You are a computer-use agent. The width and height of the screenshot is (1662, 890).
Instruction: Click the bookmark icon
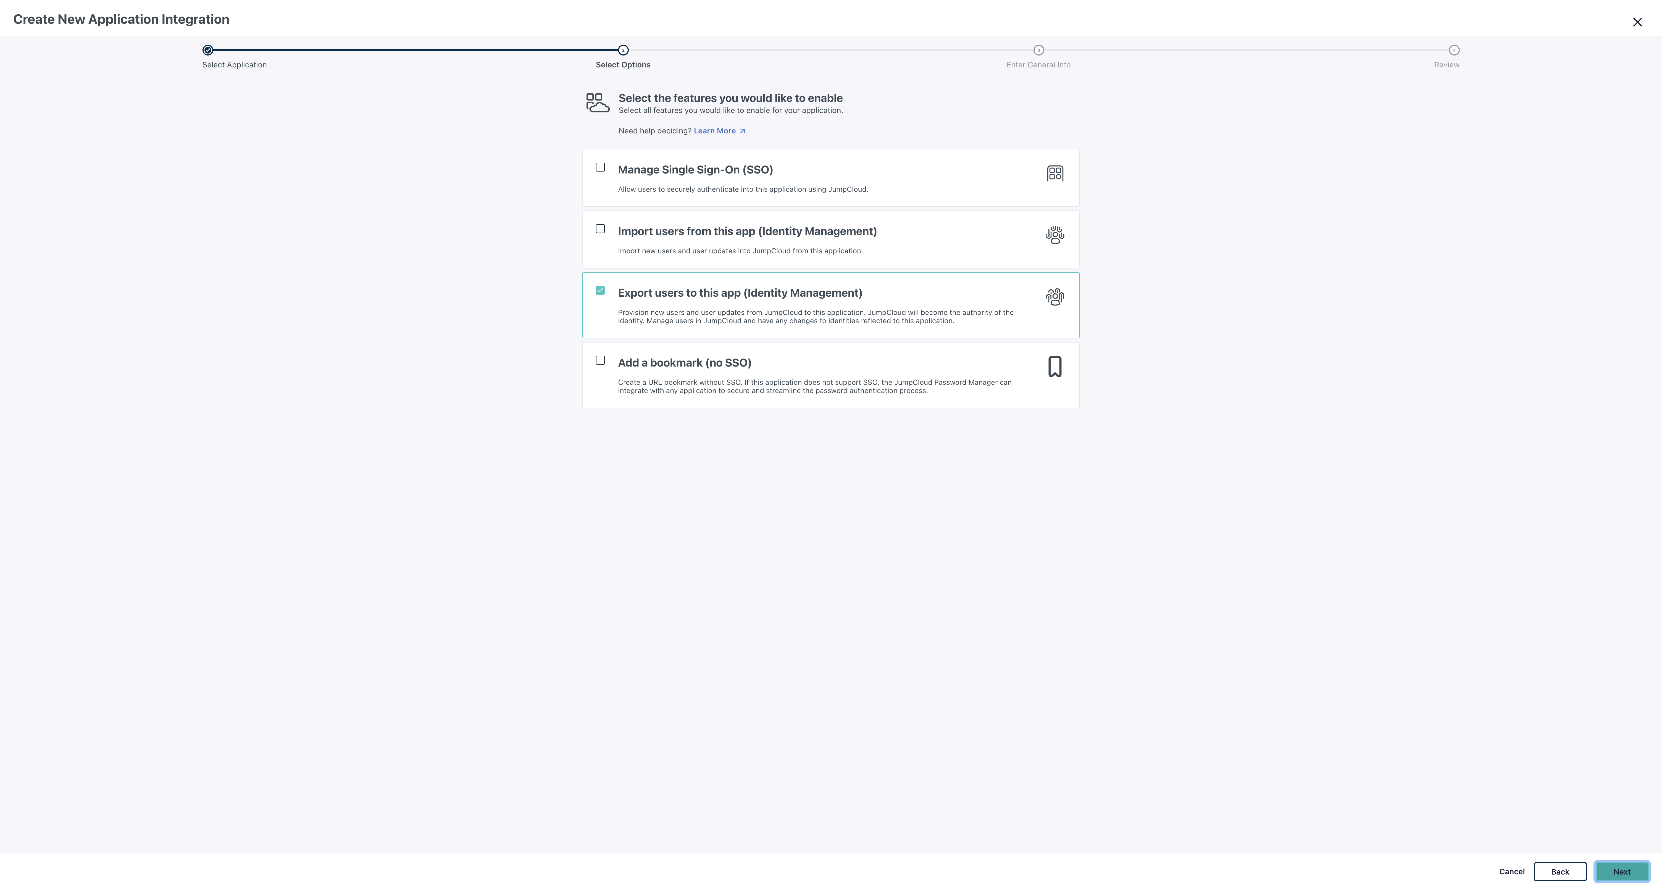point(1055,366)
